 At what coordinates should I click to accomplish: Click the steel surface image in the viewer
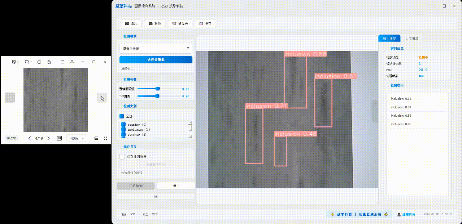pyautogui.click(x=56, y=100)
